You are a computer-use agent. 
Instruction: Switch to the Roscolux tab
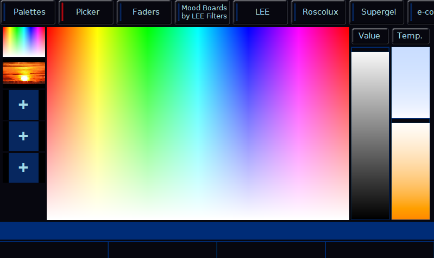318,12
